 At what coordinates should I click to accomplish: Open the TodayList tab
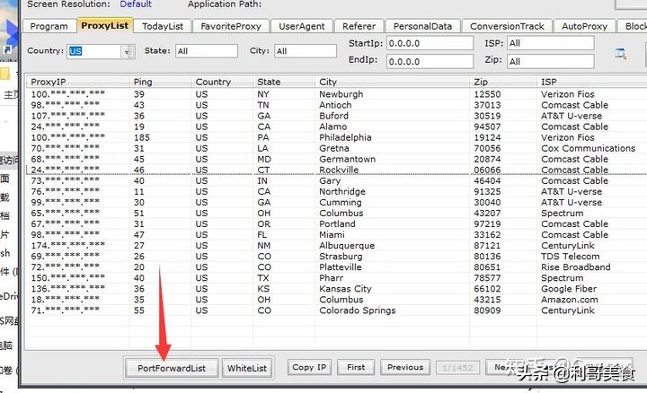coord(163,26)
